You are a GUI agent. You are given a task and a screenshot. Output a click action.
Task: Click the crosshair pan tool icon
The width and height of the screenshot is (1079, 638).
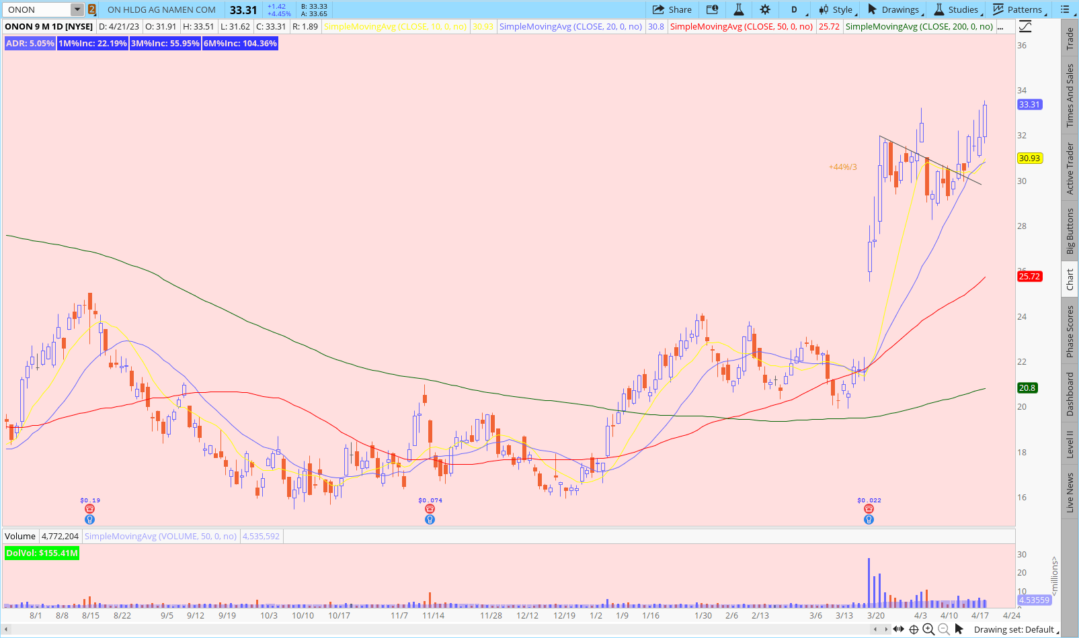[914, 629]
